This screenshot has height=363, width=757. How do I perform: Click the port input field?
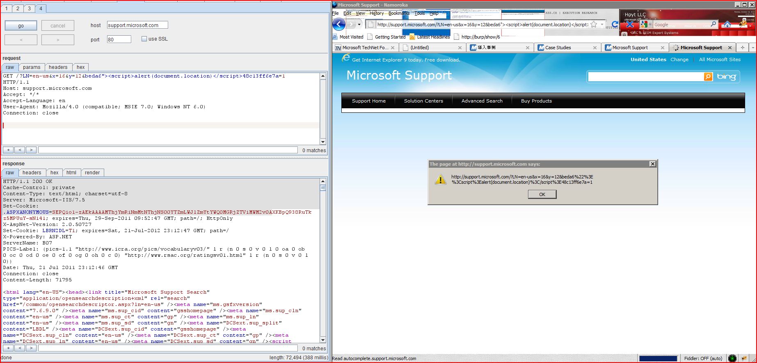(119, 39)
